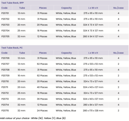This screenshot has height=121, width=129.
Task: Click the colour choice footnote text
Action: [x=33, y=118]
